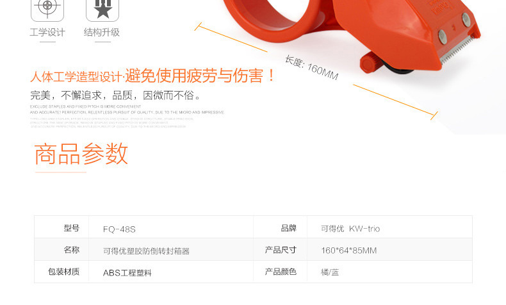The width and height of the screenshot is (506, 305).
Task: Click the 型号 table label
Action: click(71, 228)
